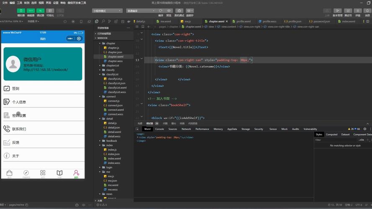Click the split editor icon
This screenshot has width=372, height=209.
pos(368,21)
